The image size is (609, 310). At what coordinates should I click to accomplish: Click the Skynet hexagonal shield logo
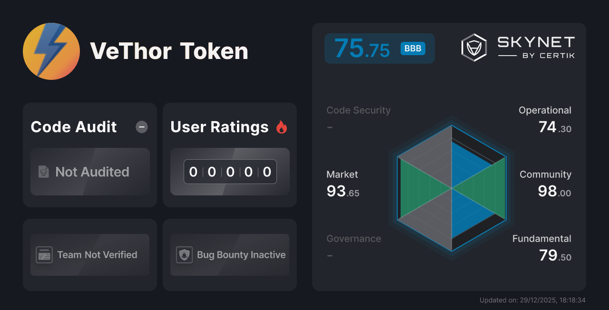pyautogui.click(x=473, y=47)
